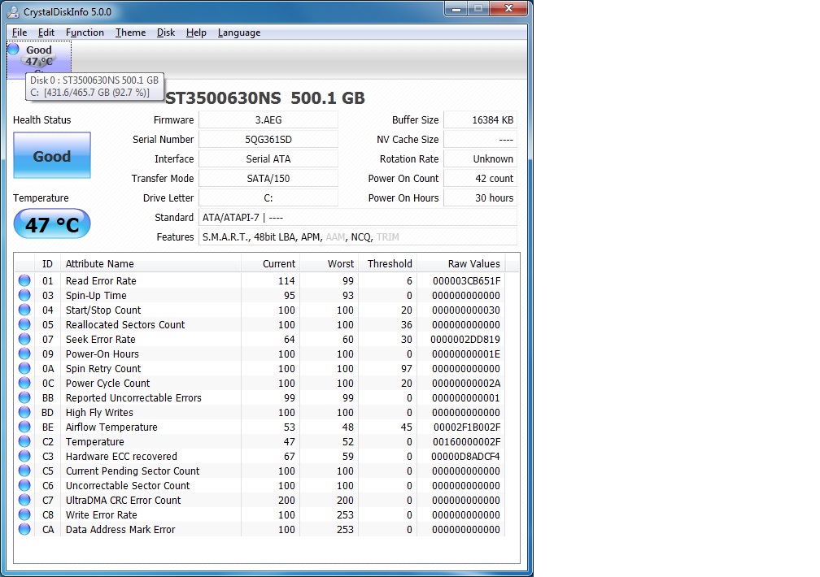This screenshot has height=577, width=820.
Task: Click the Attribute Name column header
Action: tap(150, 263)
